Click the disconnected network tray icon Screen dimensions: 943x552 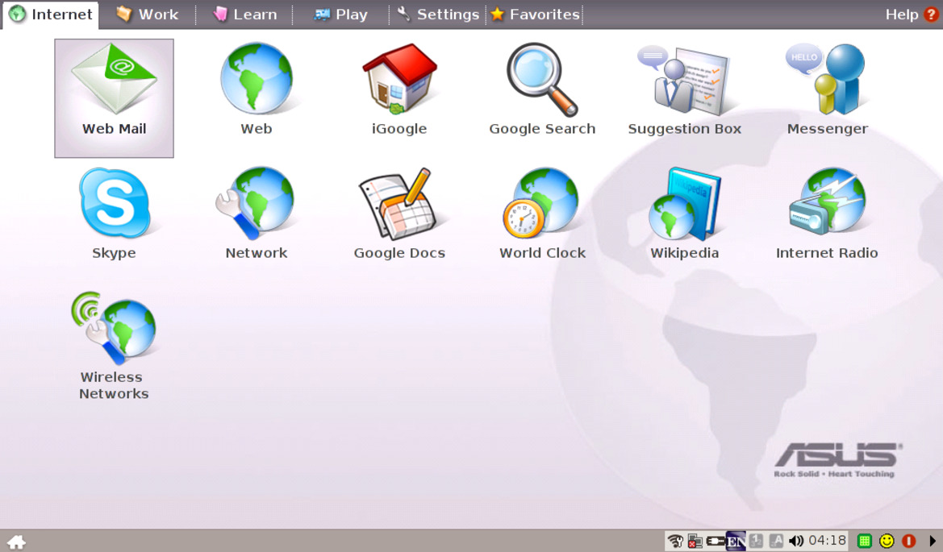(x=695, y=542)
